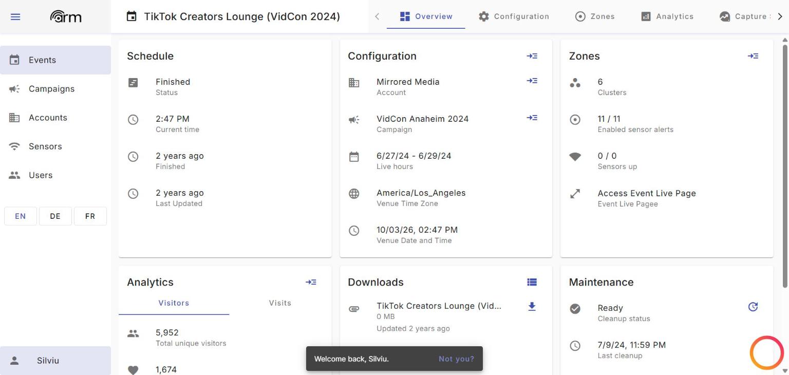Open the hamburger menu icon
The height and width of the screenshot is (375, 789).
(15, 17)
